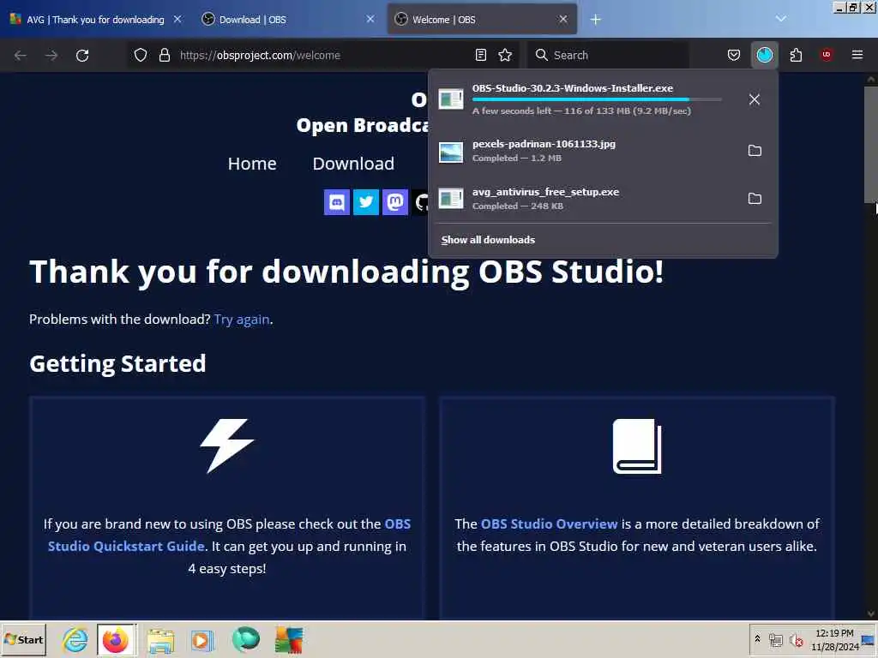Open the Extensions puzzle icon
The width and height of the screenshot is (878, 658).
[x=796, y=55]
